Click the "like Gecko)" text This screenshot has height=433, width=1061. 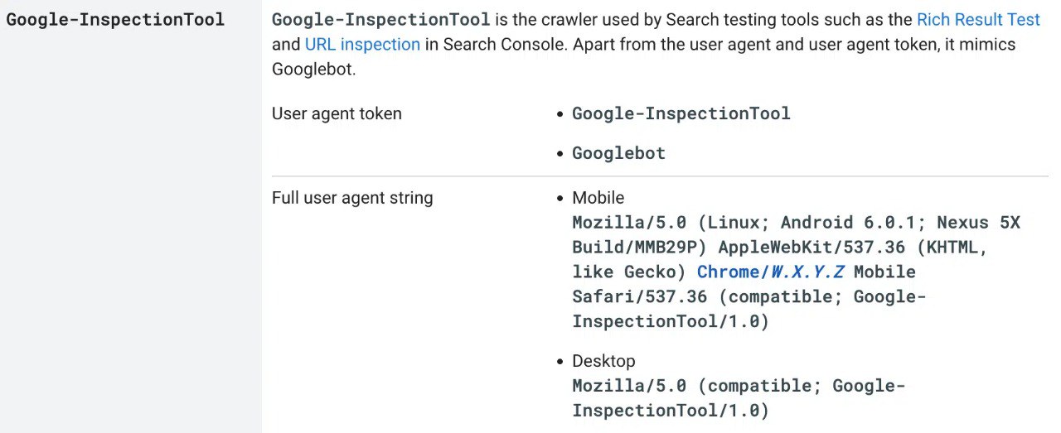pos(629,272)
